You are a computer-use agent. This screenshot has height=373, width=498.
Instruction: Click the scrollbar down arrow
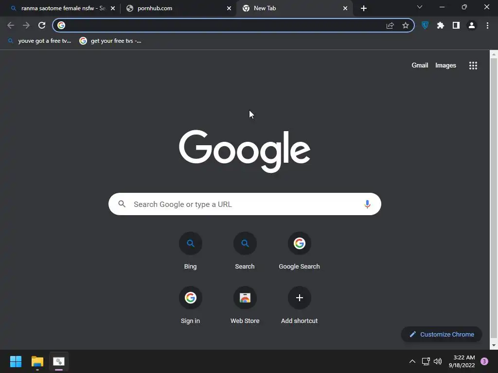[494, 345]
